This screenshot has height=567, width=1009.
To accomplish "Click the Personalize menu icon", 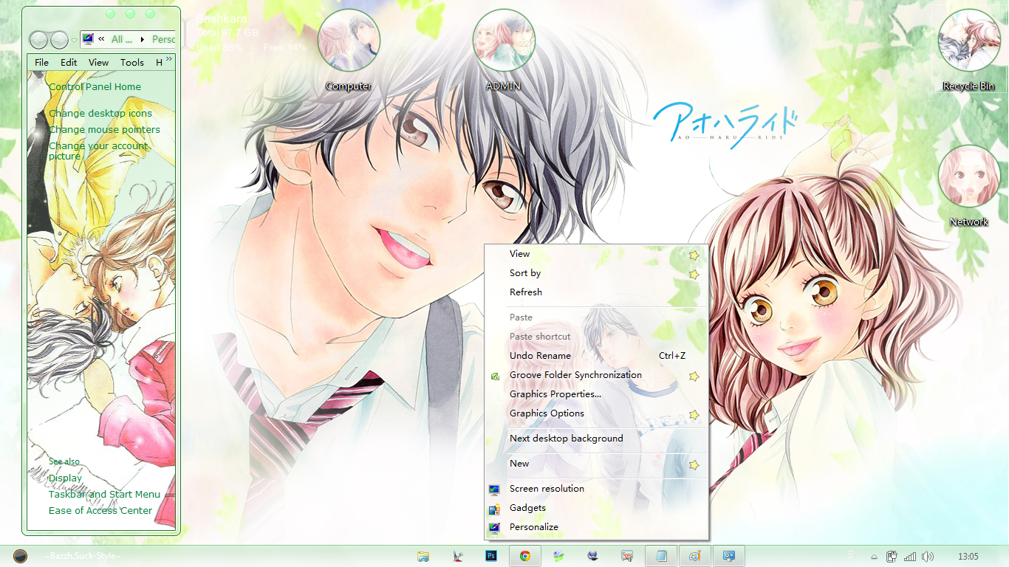I will (494, 527).
